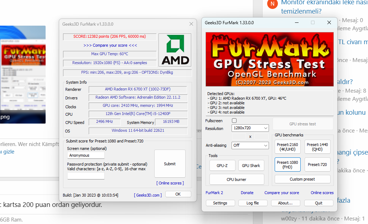Open 'Monitör ekranındaki leke' forum thread
This screenshot has height=224, width=368.
pyautogui.click(x=324, y=7)
